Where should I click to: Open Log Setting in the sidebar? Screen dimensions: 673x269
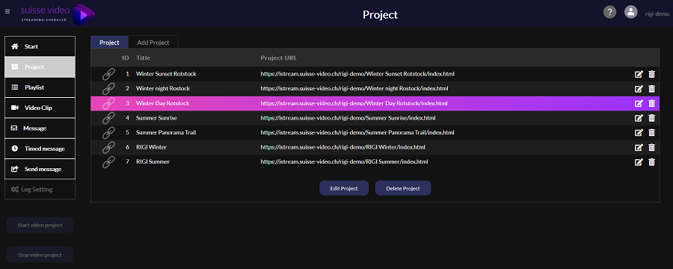point(40,189)
